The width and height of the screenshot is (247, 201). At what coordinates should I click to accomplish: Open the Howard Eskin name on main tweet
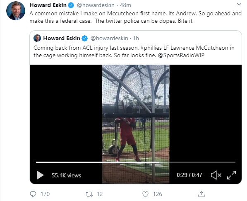[48, 5]
